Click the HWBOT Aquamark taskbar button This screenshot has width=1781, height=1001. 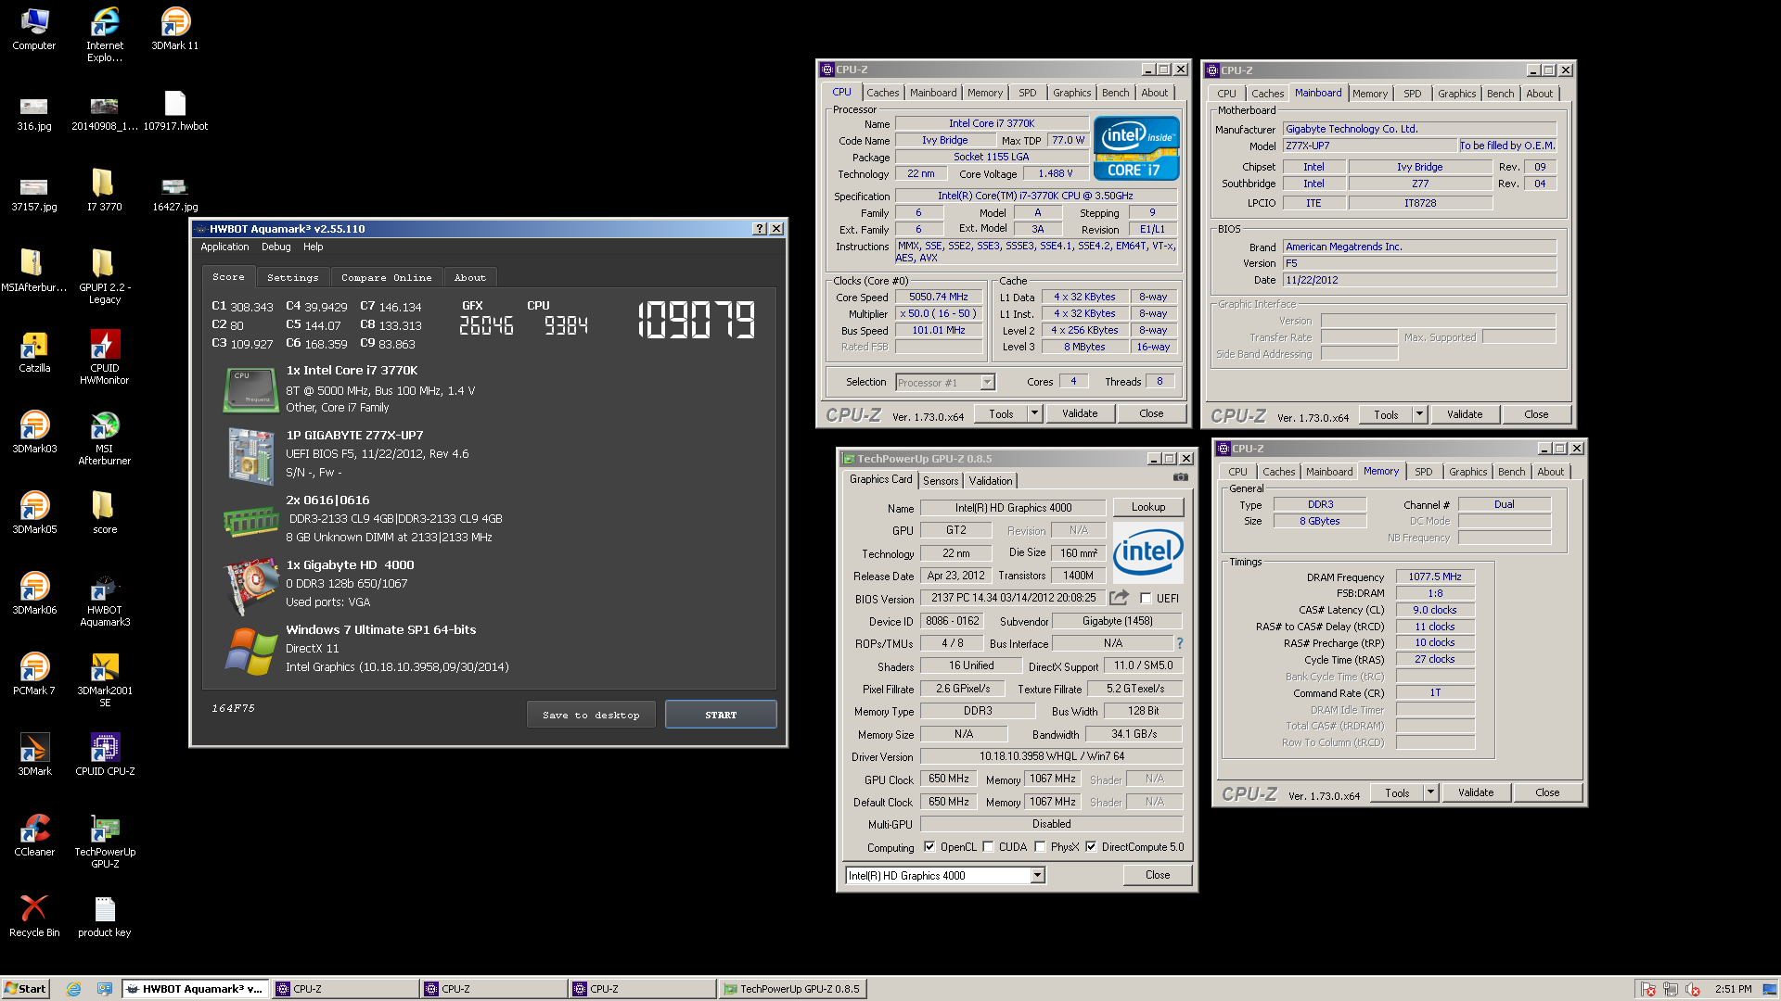tap(196, 988)
